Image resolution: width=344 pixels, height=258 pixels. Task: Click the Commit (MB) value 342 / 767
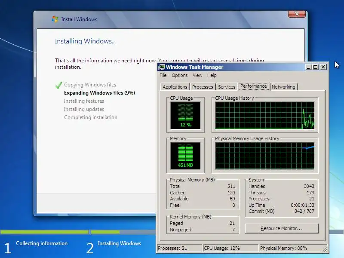click(304, 211)
